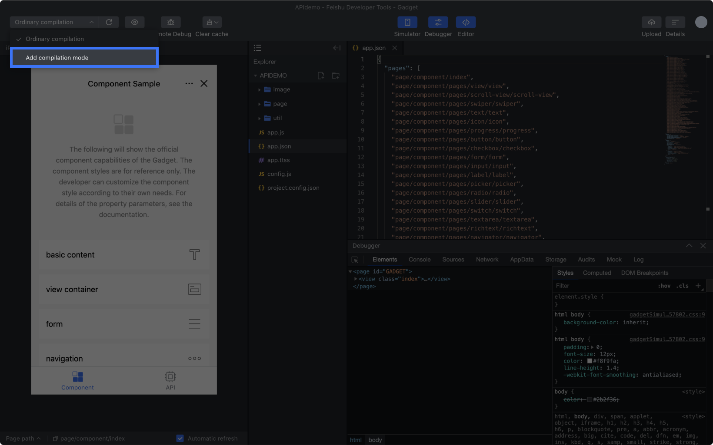
Task: Switch to the Editor view
Action: [x=466, y=22]
